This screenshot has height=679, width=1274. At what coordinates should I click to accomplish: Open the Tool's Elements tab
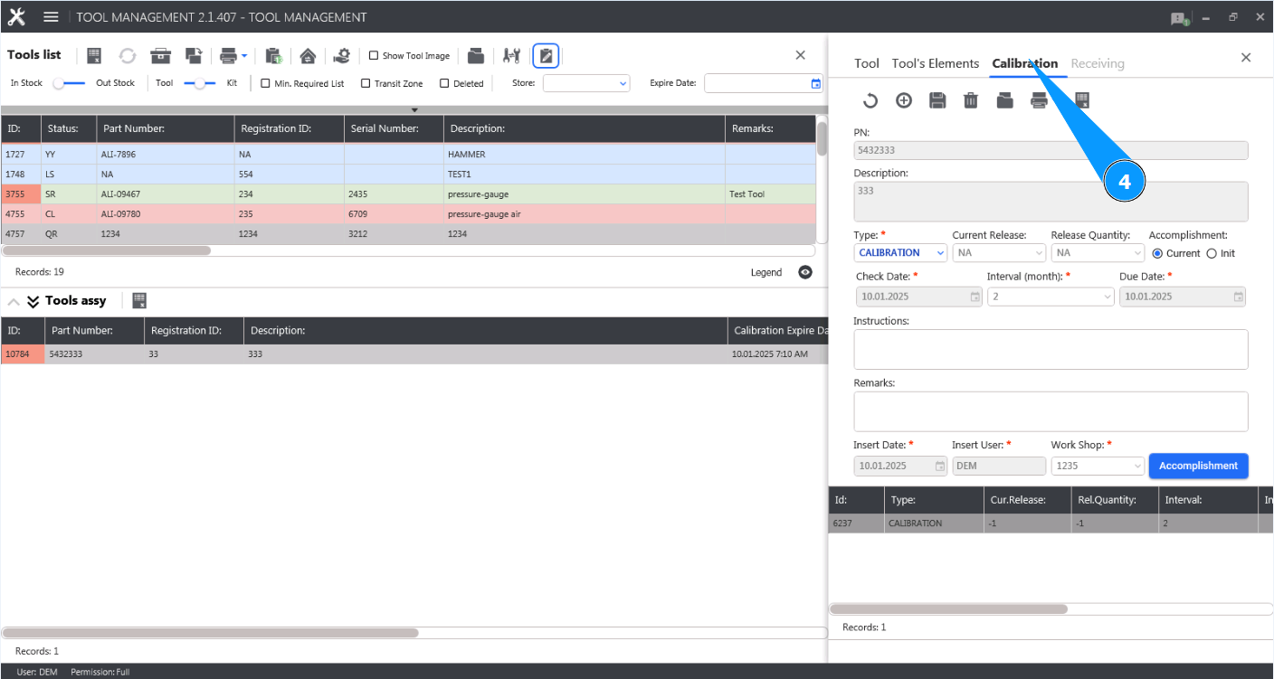coord(936,63)
